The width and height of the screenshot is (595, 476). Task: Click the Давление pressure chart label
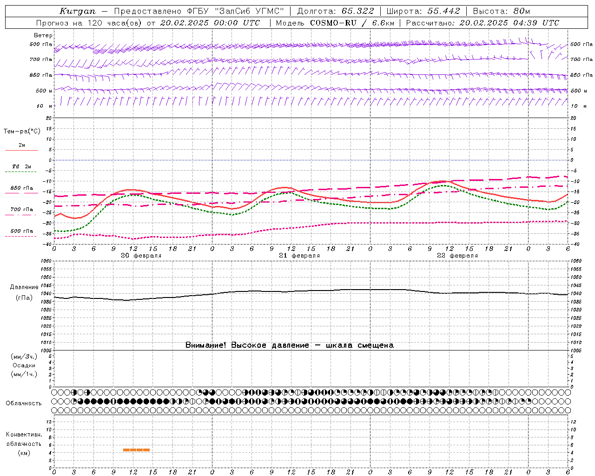(x=24, y=287)
